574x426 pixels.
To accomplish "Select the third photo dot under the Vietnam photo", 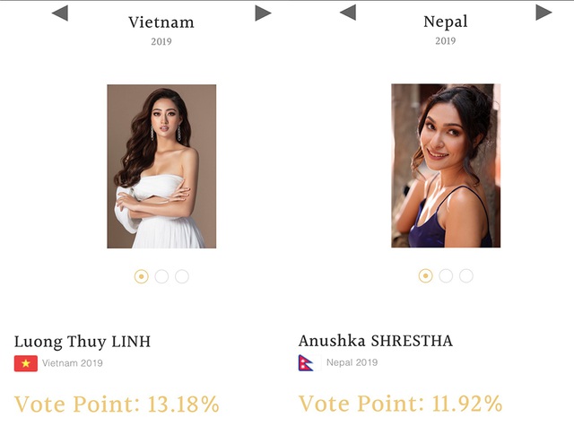I will (182, 276).
